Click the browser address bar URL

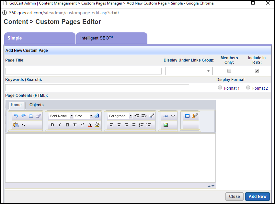pyautogui.click(x=64, y=13)
